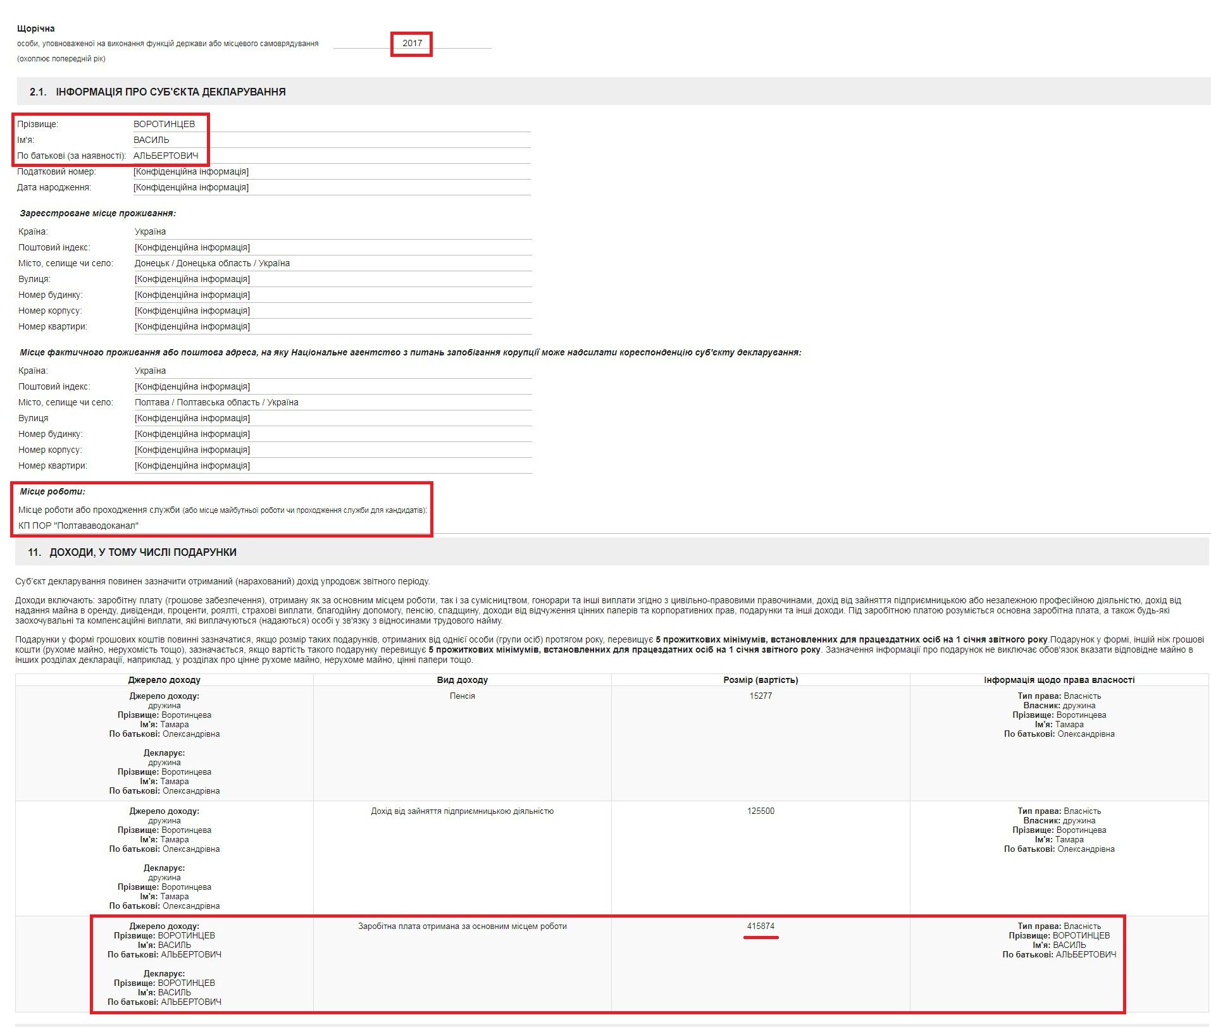
Task: Click the Дата народження confidential field
Action: [190, 187]
